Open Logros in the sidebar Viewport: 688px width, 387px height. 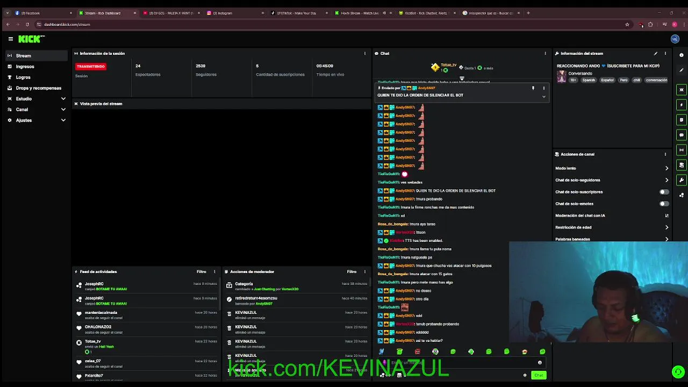(36, 77)
